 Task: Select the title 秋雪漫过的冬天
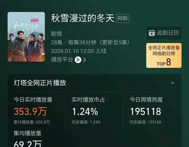point(83,18)
